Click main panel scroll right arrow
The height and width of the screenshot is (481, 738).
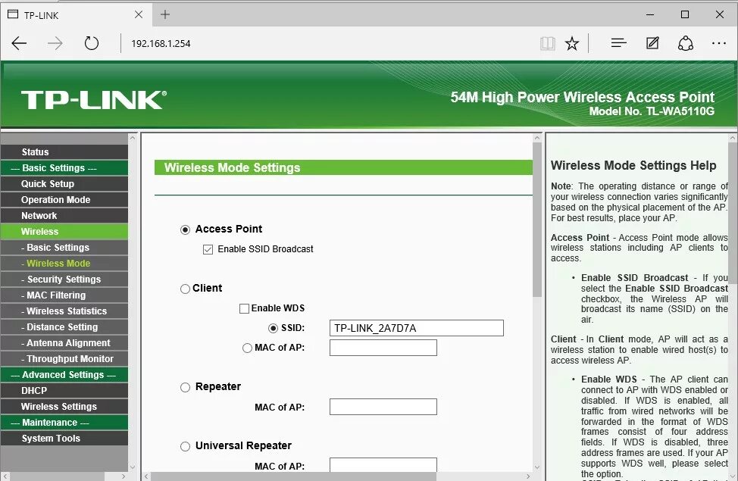pos(528,476)
